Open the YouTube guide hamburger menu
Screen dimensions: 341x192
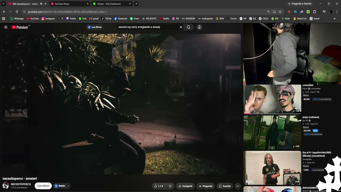(6, 27)
